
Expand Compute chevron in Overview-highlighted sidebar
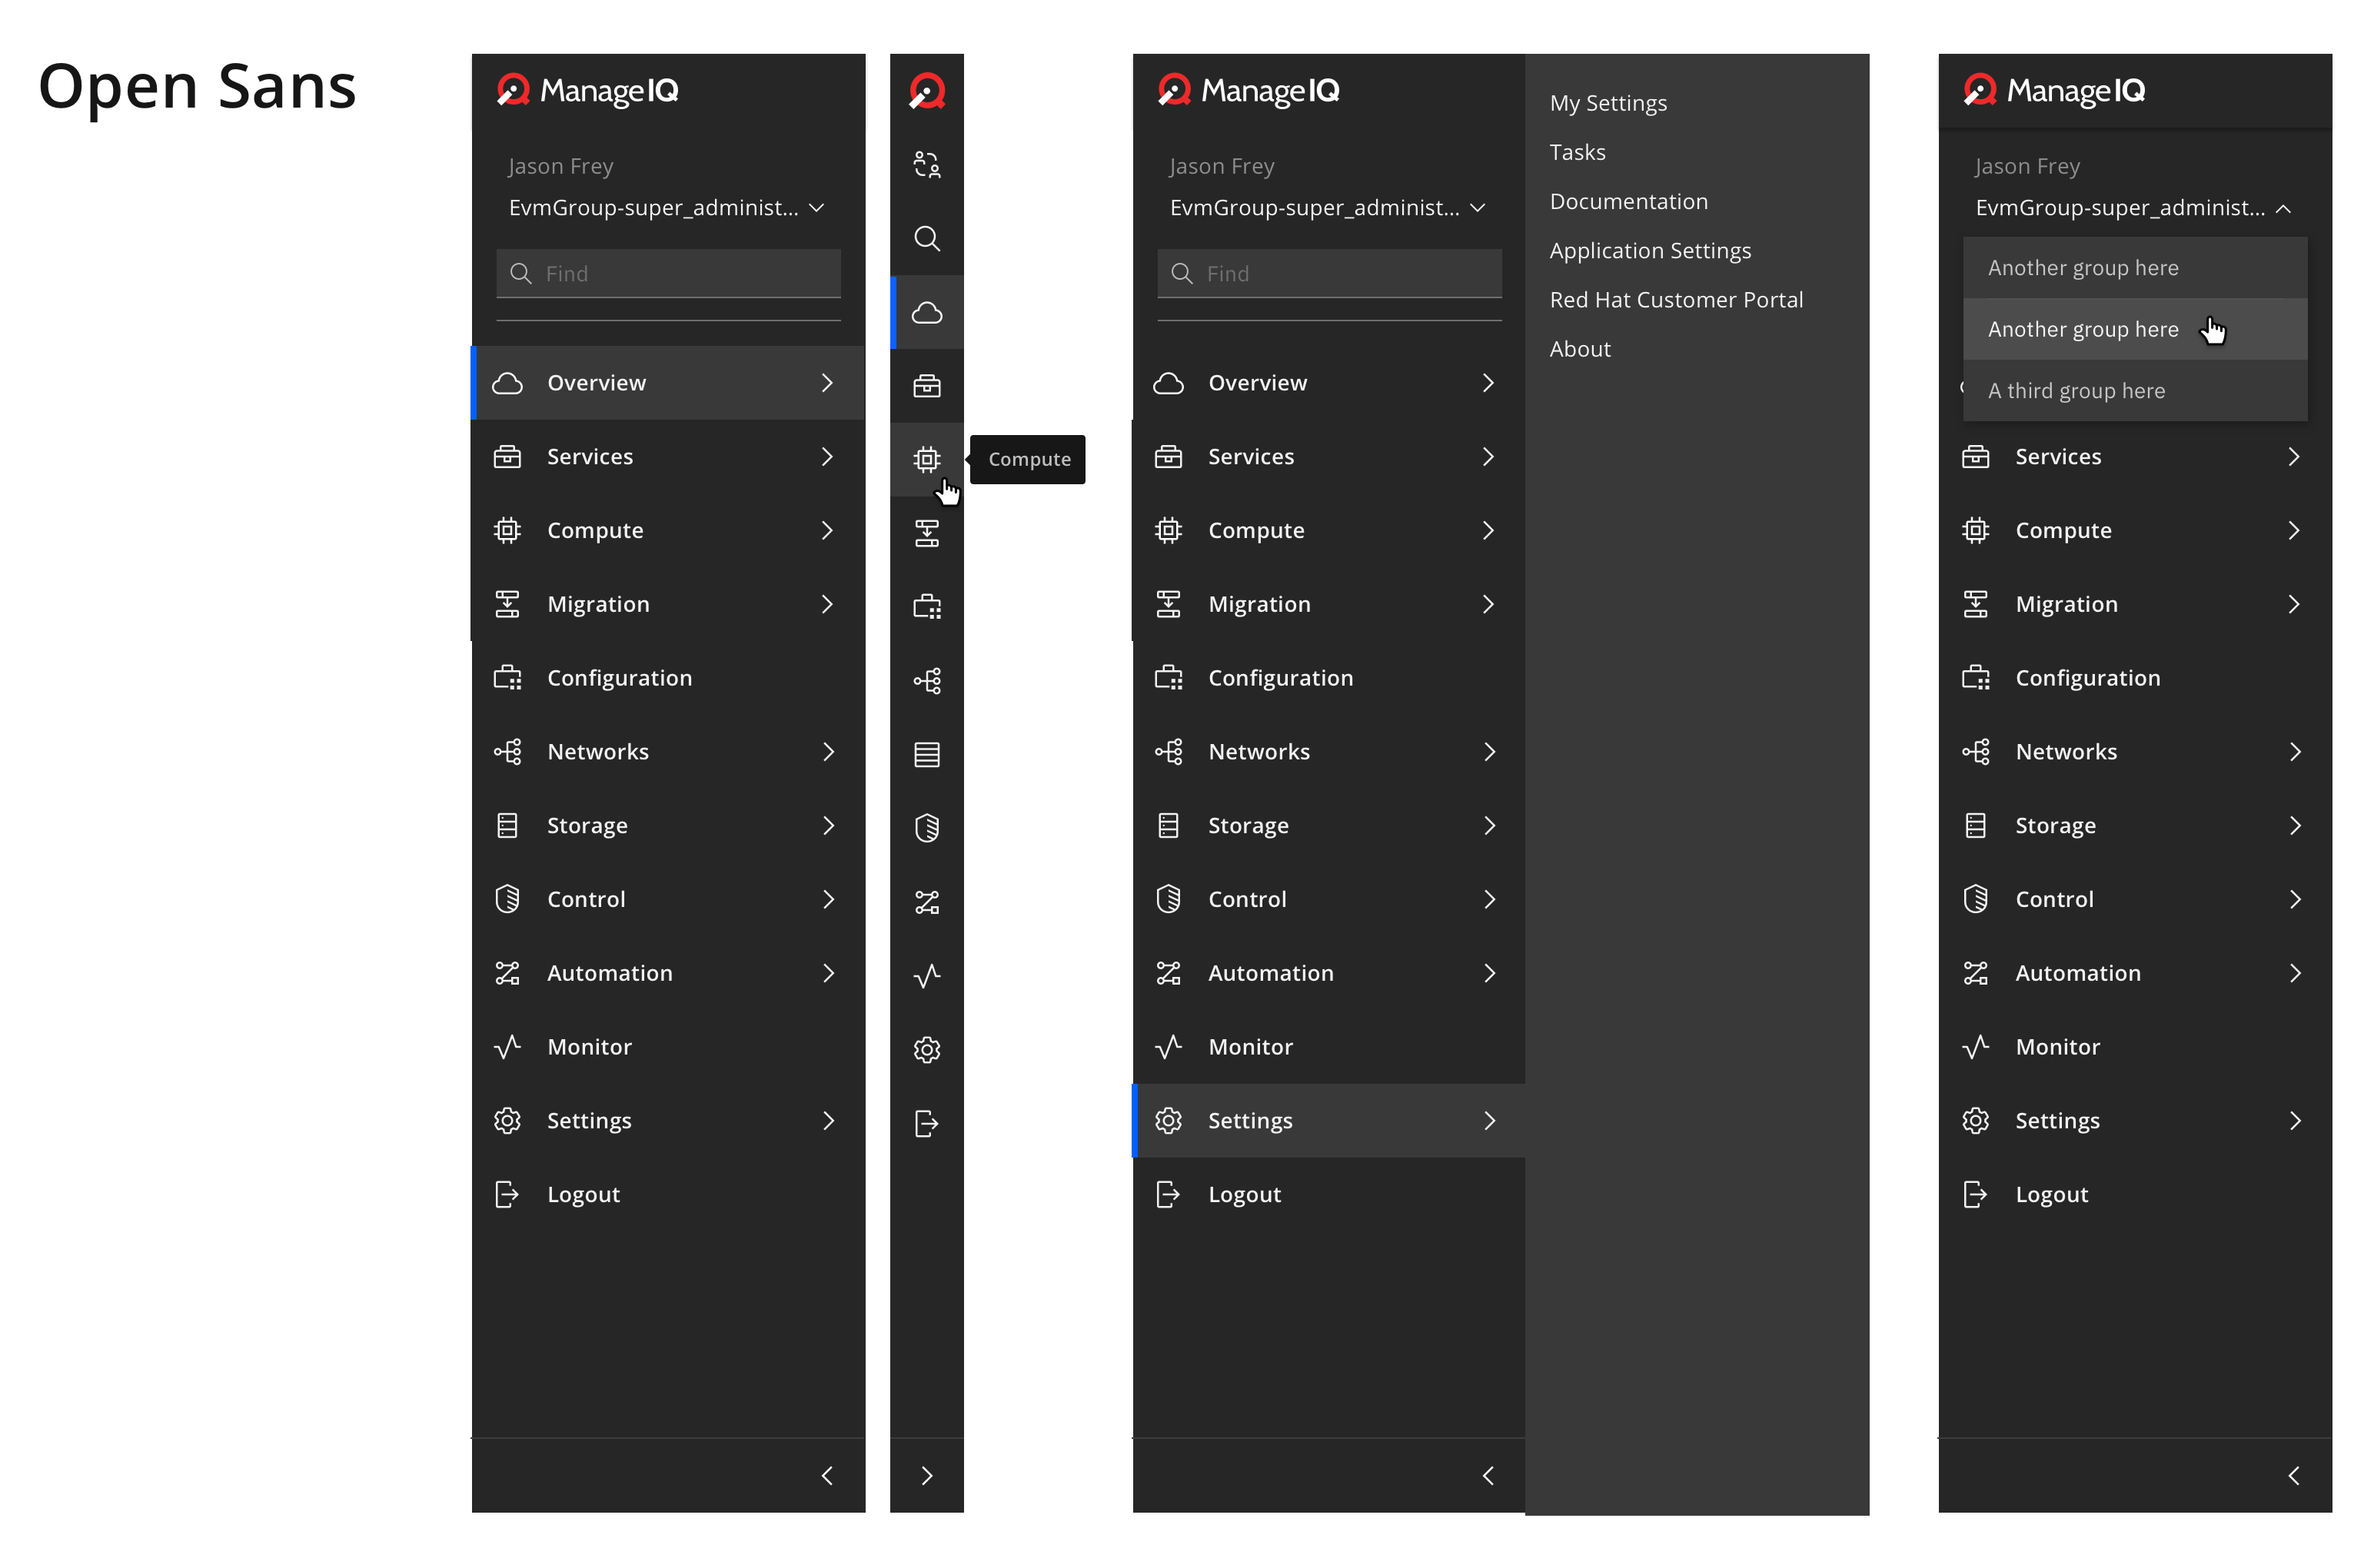point(826,530)
